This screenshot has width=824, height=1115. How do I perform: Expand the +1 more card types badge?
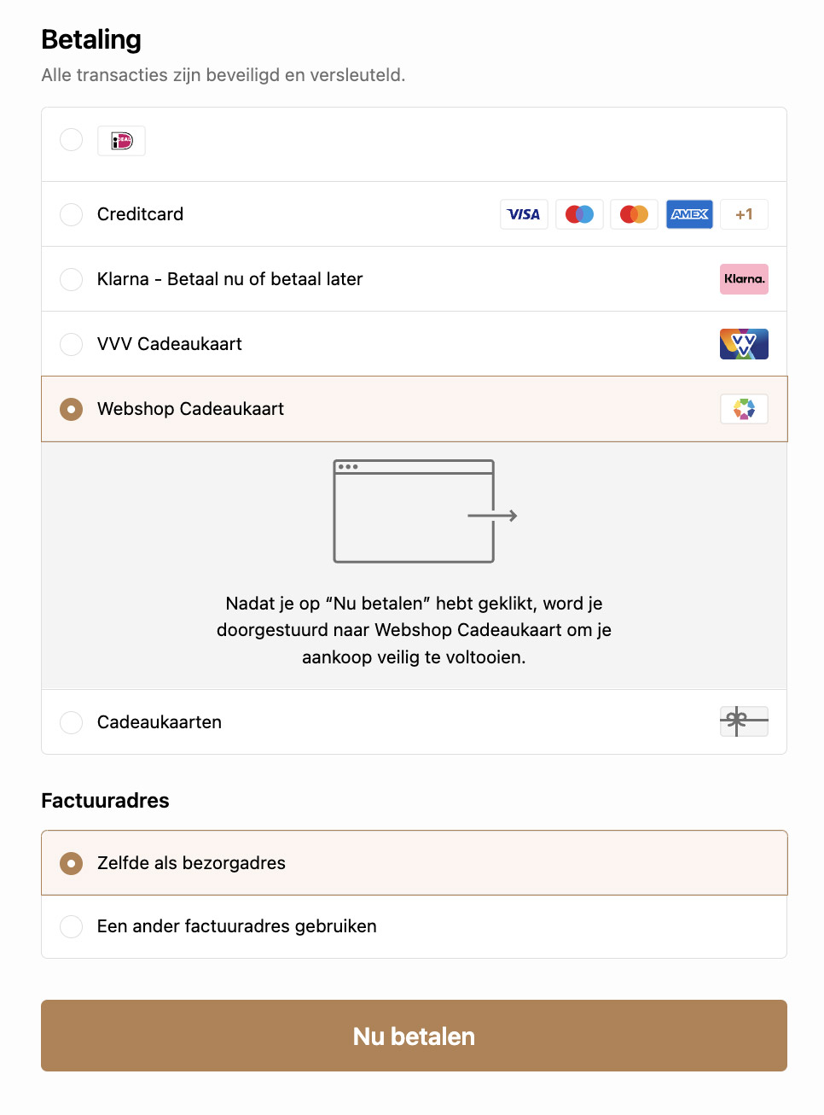(744, 214)
